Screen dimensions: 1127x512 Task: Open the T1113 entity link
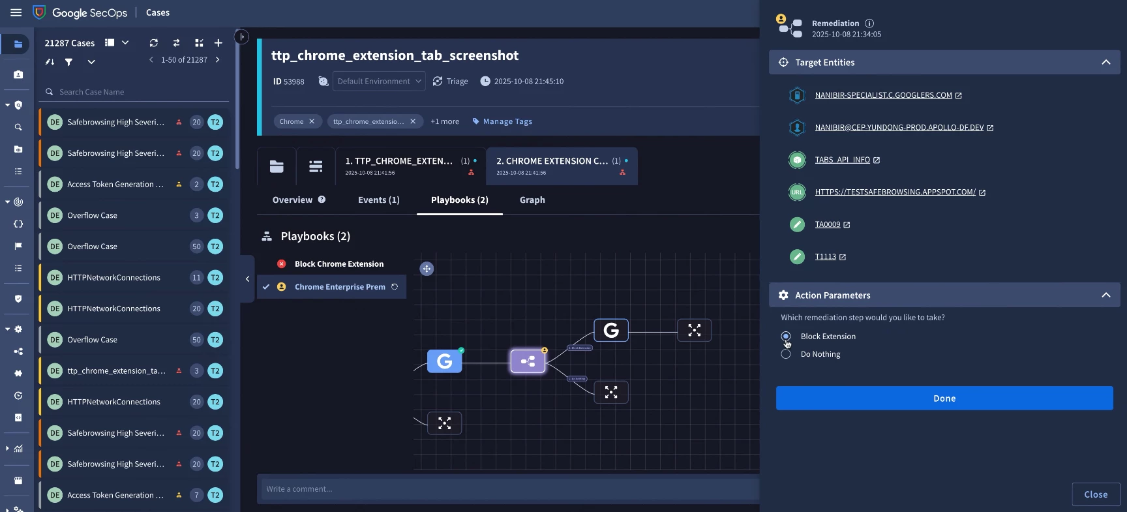(825, 256)
